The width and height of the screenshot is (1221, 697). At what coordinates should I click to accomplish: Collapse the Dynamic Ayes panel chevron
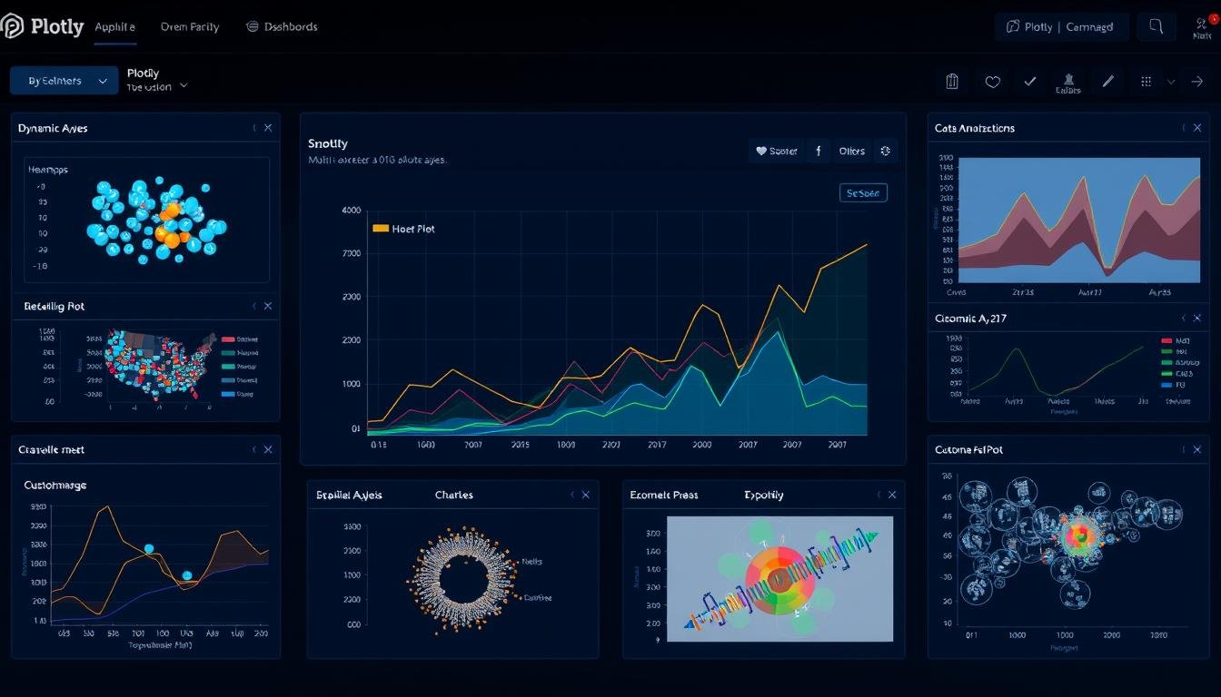tap(254, 128)
